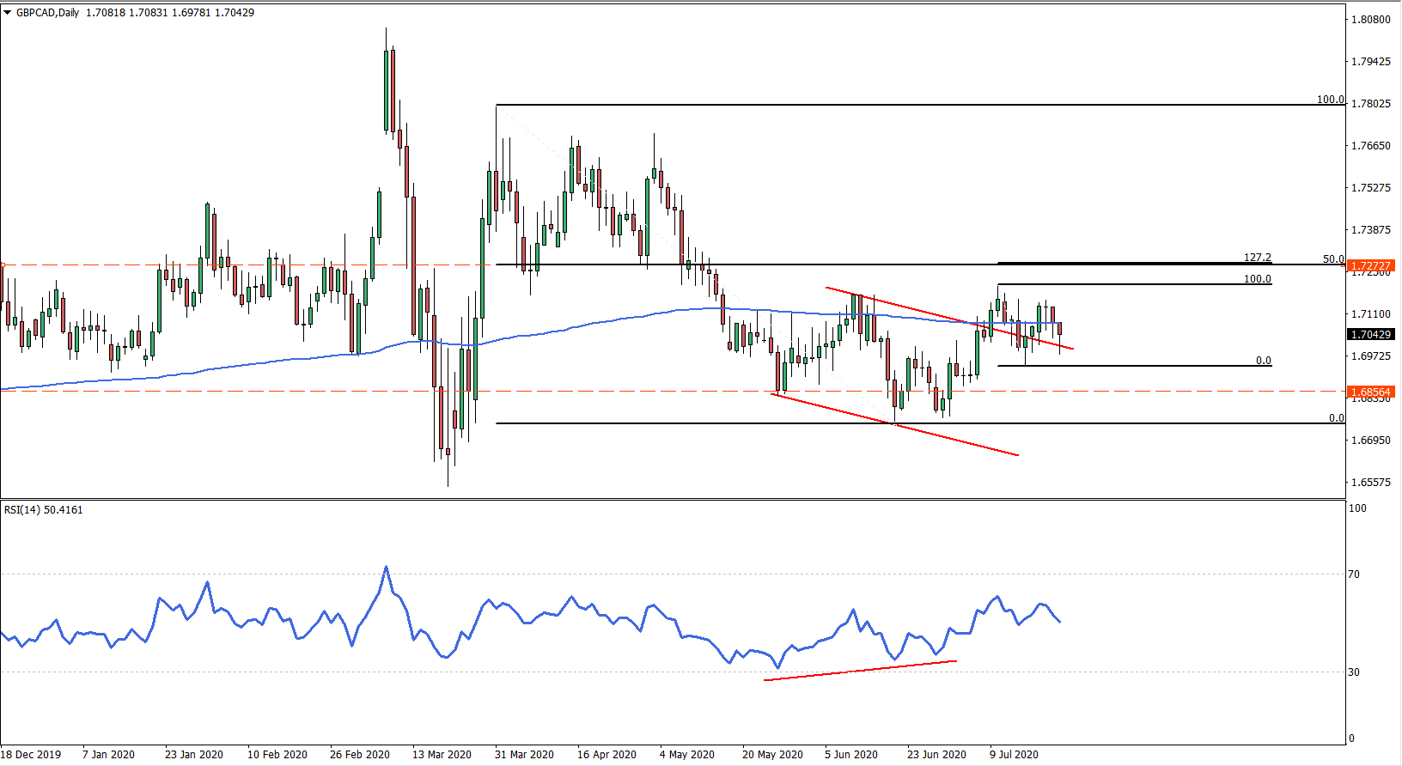Click the 1.79425 price axis label
This screenshot has height=766, width=1402.
1371,62
